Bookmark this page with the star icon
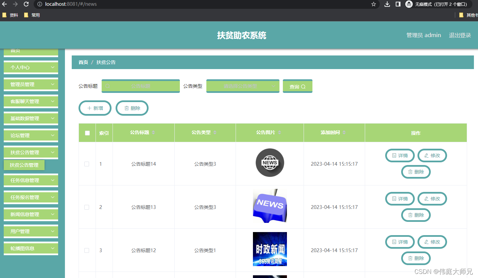This screenshot has height=278, width=478. pos(374,4)
